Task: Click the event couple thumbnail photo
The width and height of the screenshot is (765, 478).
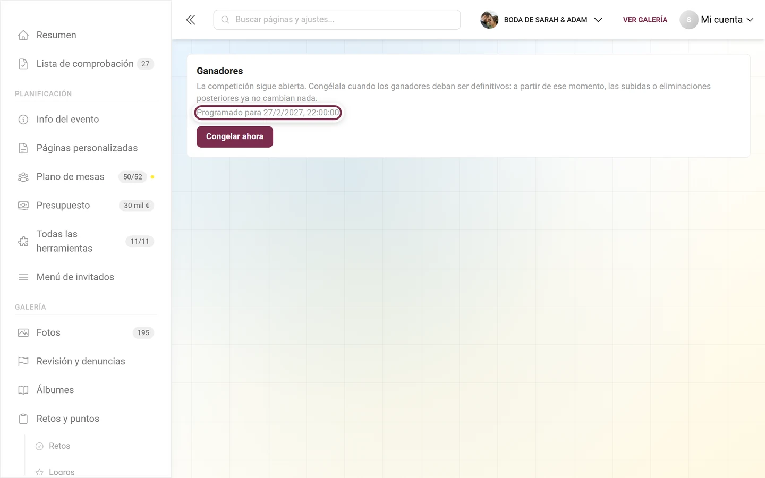Action: point(489,20)
